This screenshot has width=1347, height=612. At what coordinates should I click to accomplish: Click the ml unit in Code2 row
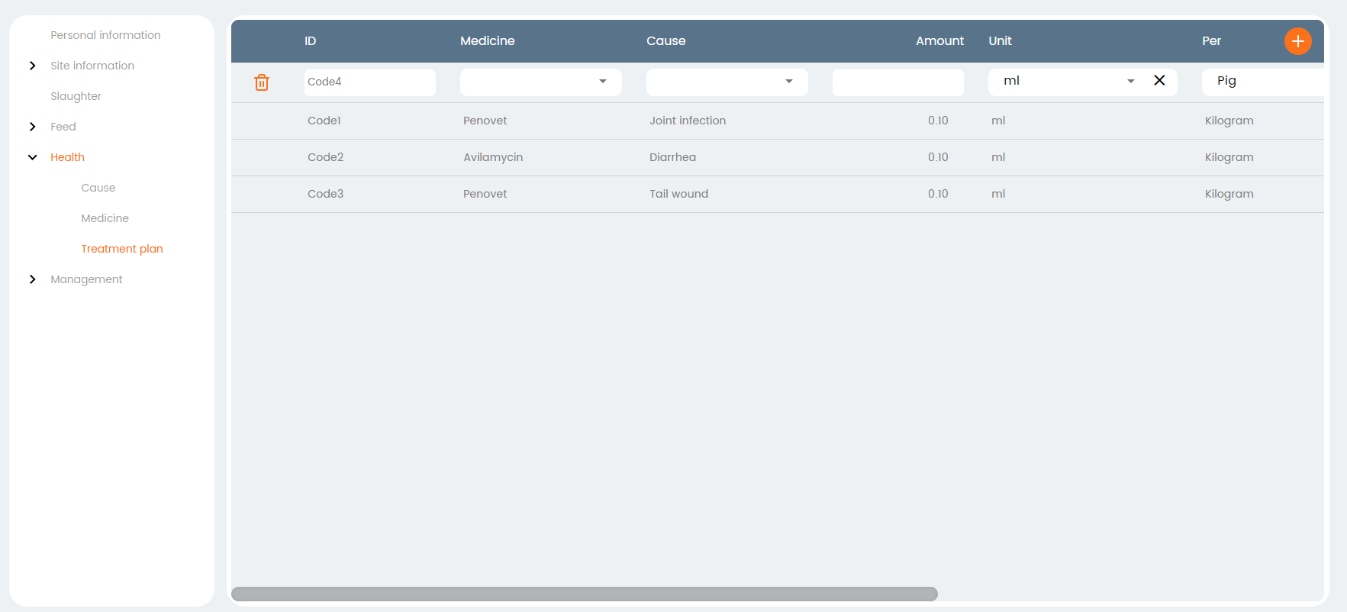tap(998, 157)
